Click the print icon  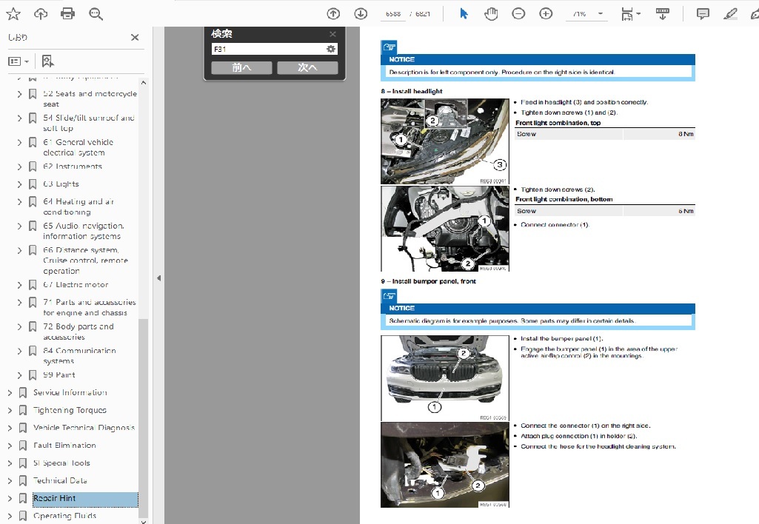pos(68,13)
